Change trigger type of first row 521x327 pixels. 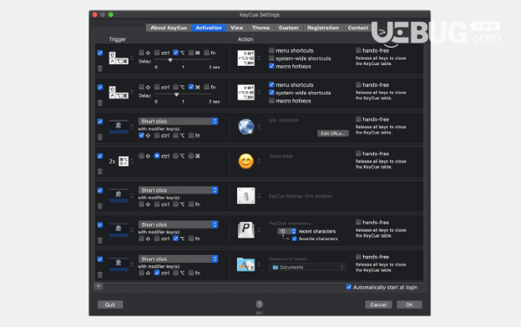(132, 58)
